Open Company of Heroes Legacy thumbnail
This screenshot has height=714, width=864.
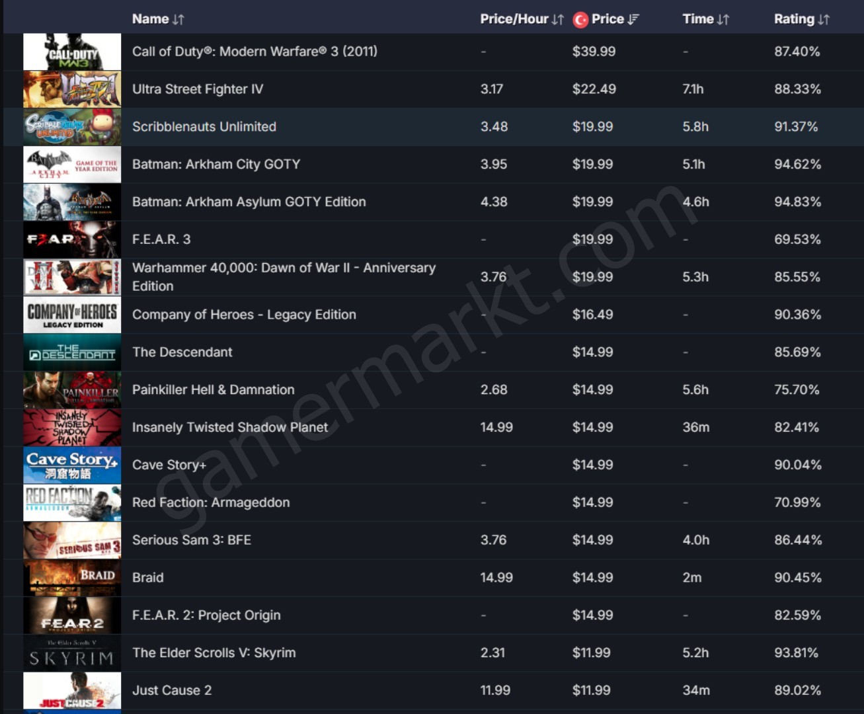coord(72,315)
